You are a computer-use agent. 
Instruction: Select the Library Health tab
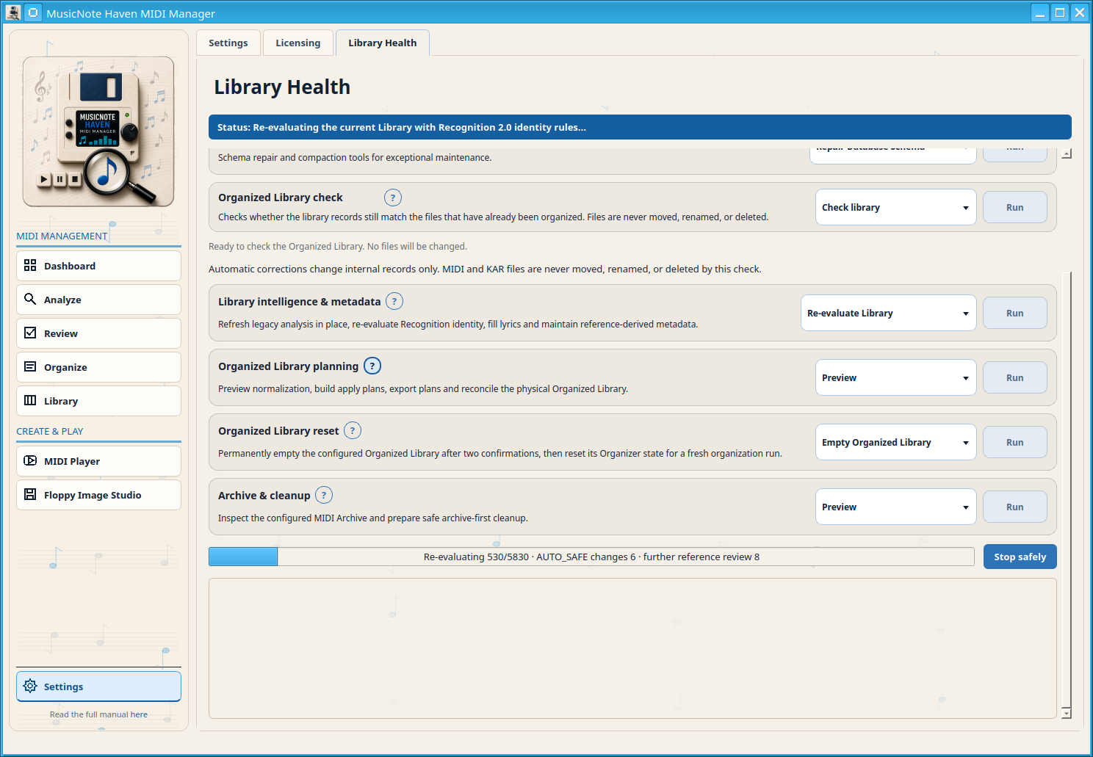(x=382, y=43)
